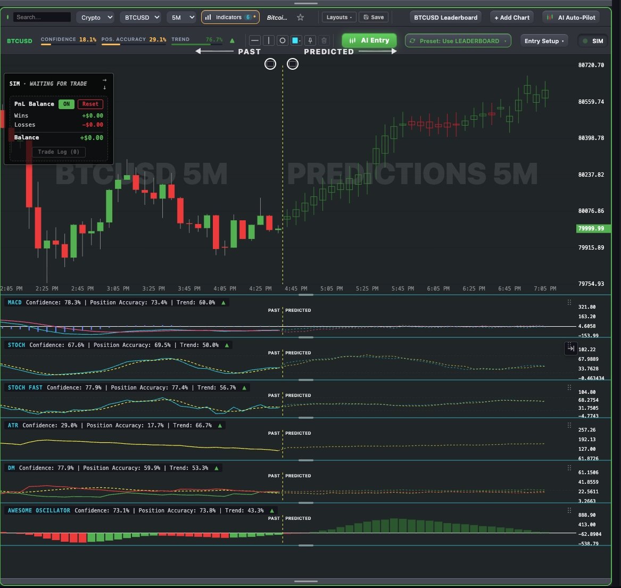The image size is (621, 588).
Task: Open the Entry Setup dropdown
Action: pos(544,41)
